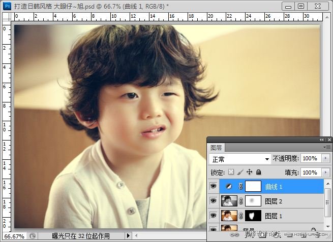Select the 图层 2 mask thumbnail
The height and width of the screenshot is (242, 333).
253,201
